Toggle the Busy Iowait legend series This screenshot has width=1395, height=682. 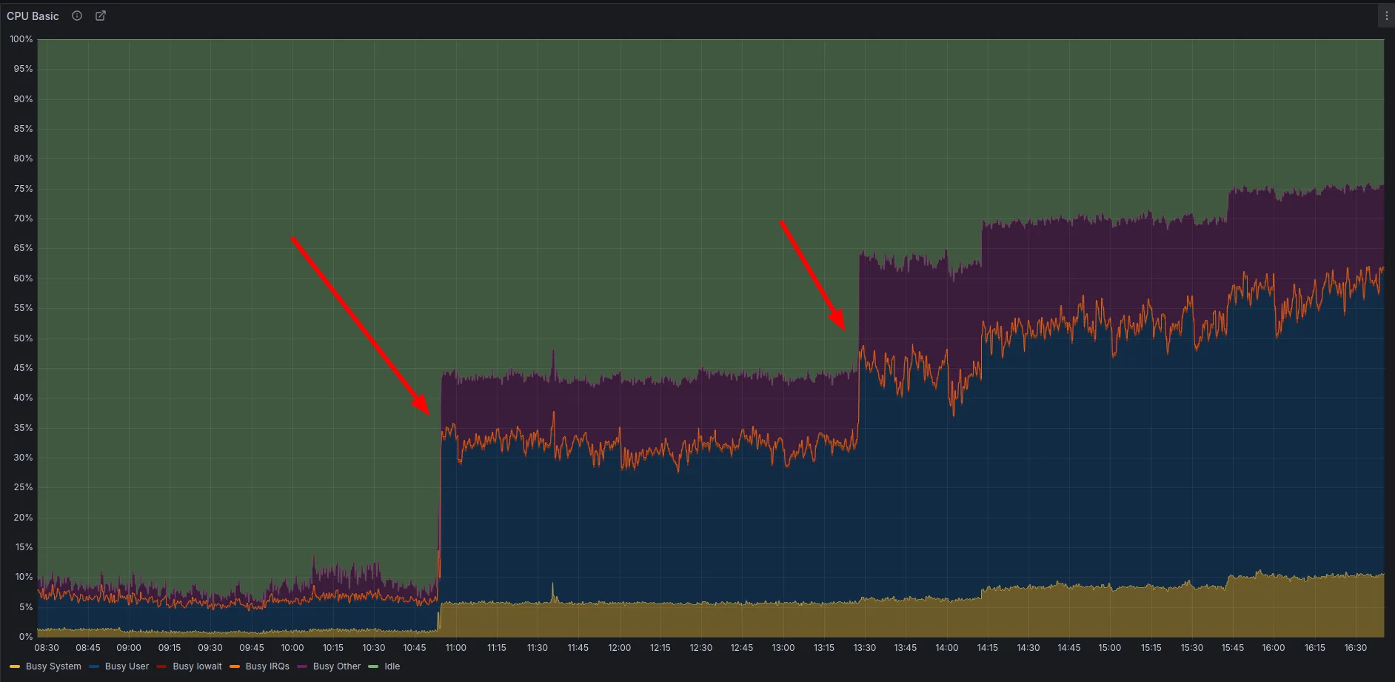(x=197, y=666)
